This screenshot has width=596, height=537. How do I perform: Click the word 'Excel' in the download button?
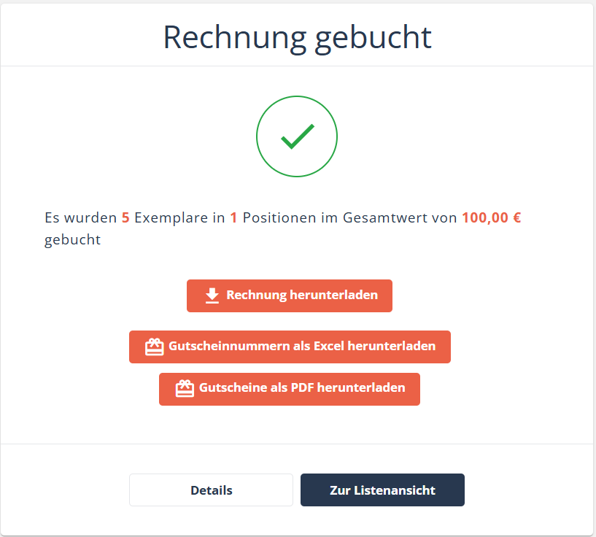pos(329,347)
